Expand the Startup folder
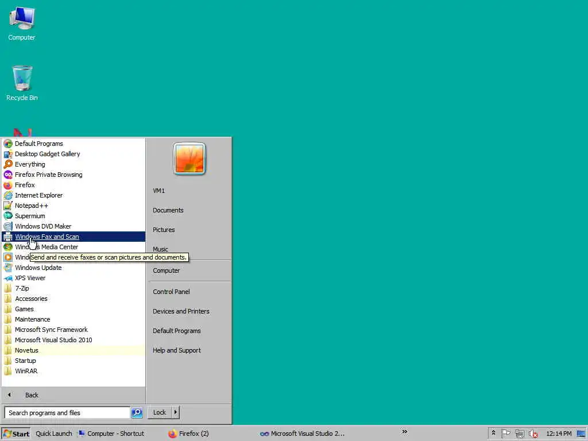The image size is (588, 441). (x=73, y=361)
